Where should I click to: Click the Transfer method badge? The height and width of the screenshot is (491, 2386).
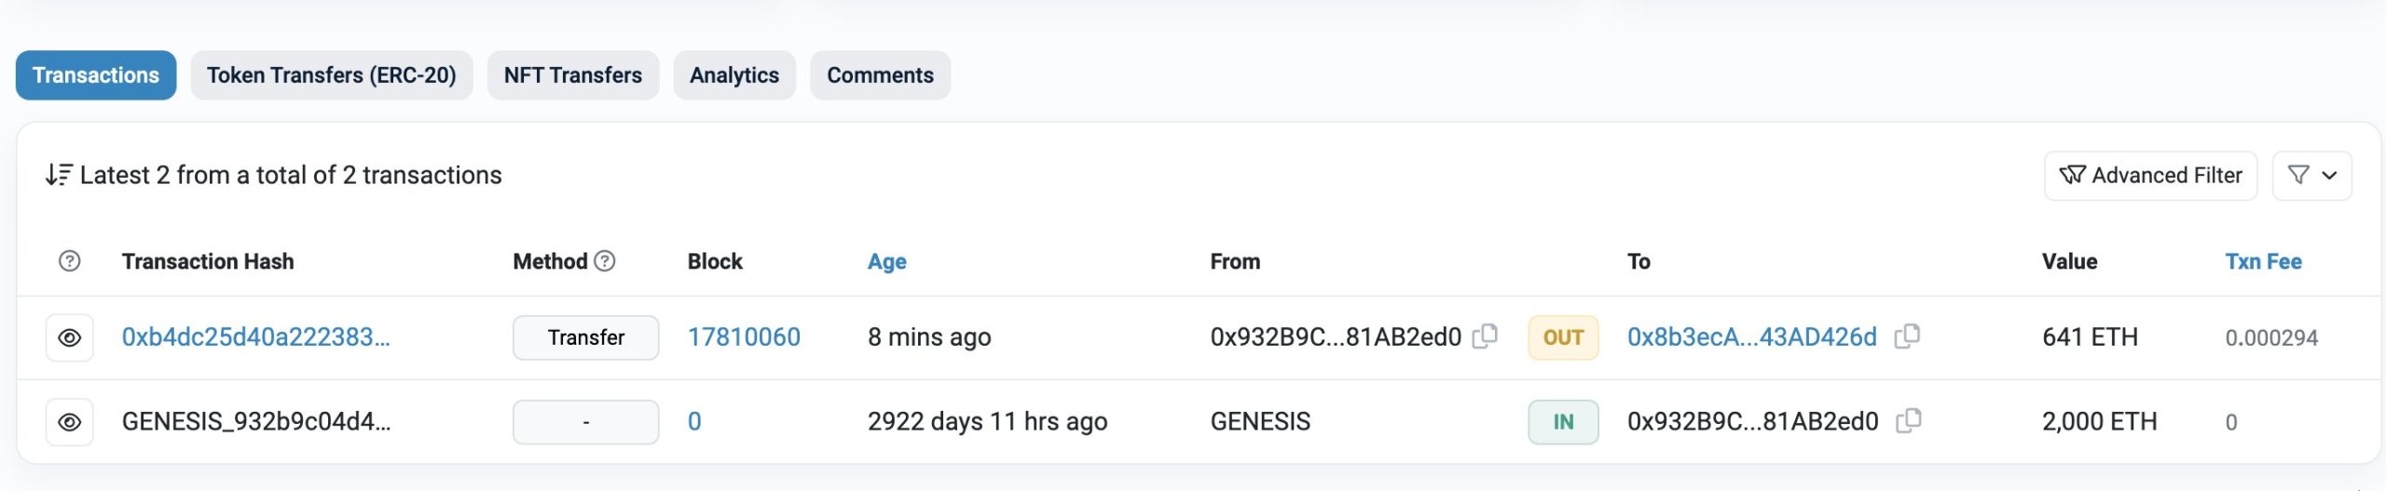click(x=585, y=337)
